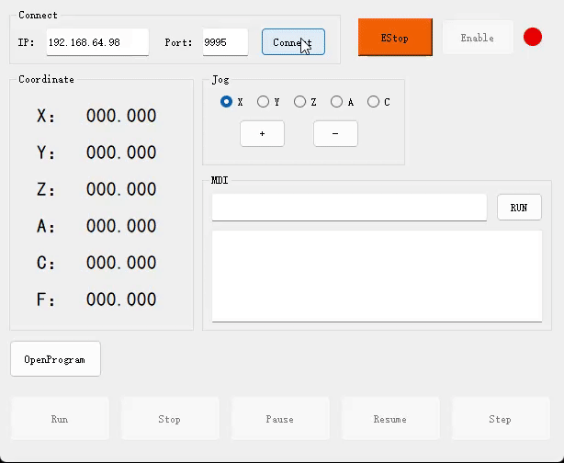This screenshot has height=463, width=564.
Task: Click the IP address input field
Action: tap(96, 42)
